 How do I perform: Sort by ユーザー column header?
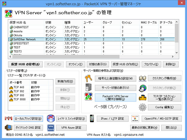click(x=92, y=23)
